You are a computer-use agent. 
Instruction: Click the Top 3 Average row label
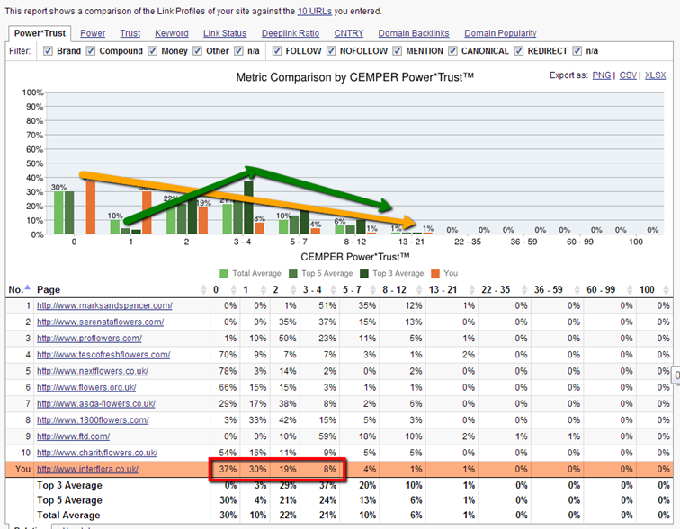pos(69,485)
